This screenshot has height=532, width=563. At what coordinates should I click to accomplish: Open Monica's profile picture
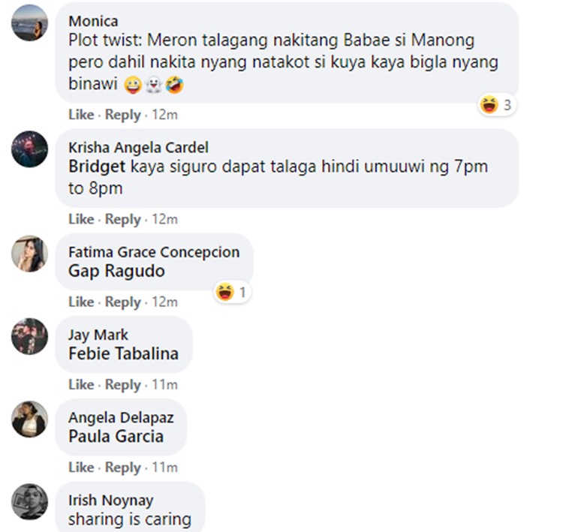(x=29, y=23)
